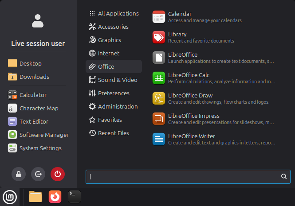
Task: Click the 'Live session user' name
Action: 38,43
